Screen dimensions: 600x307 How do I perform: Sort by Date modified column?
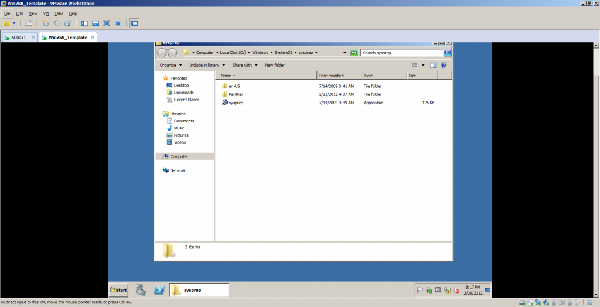point(339,76)
